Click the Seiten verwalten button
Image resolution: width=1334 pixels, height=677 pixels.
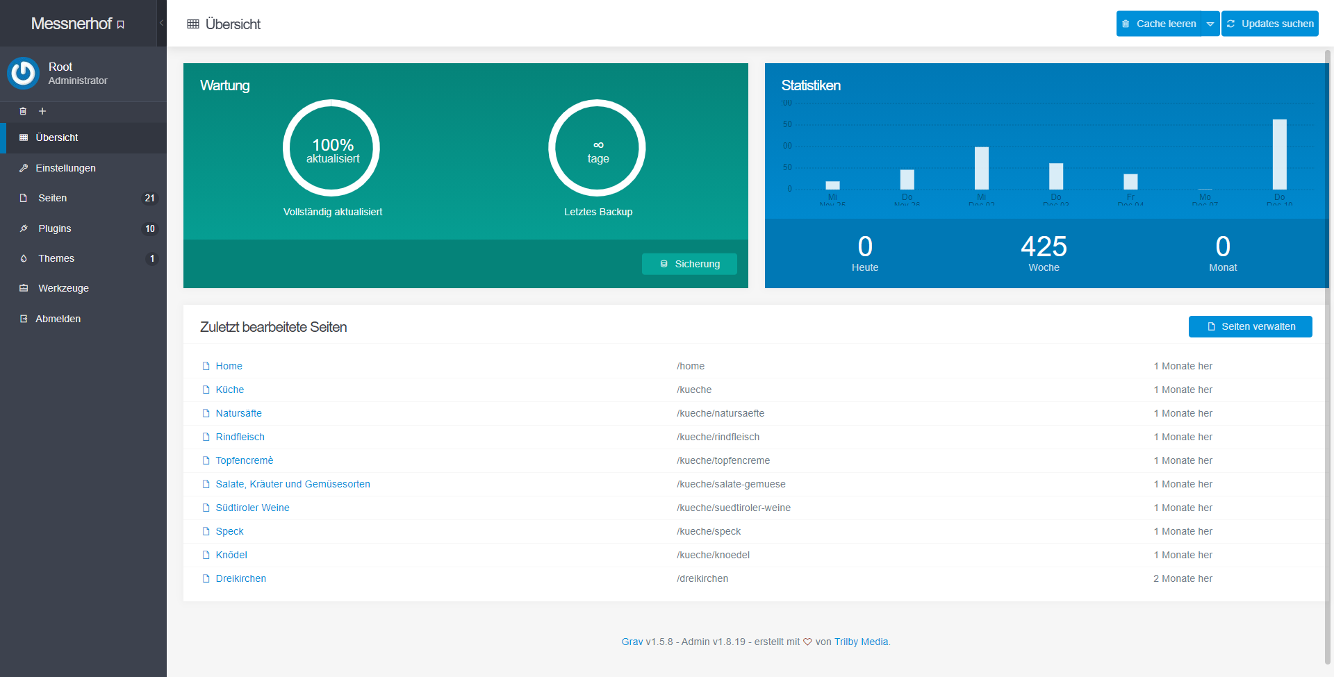coord(1250,326)
